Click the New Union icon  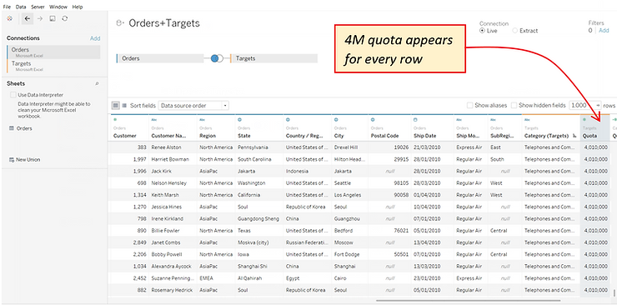pyautogui.click(x=12, y=159)
